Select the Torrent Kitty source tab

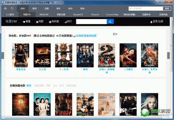pyautogui.click(x=112, y=15)
